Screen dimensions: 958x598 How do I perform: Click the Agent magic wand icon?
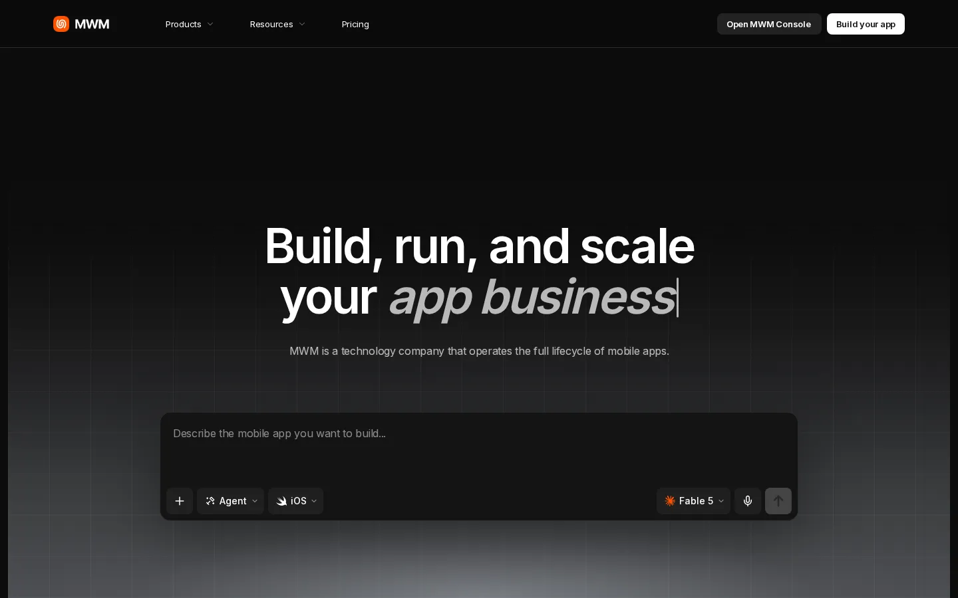tap(210, 501)
